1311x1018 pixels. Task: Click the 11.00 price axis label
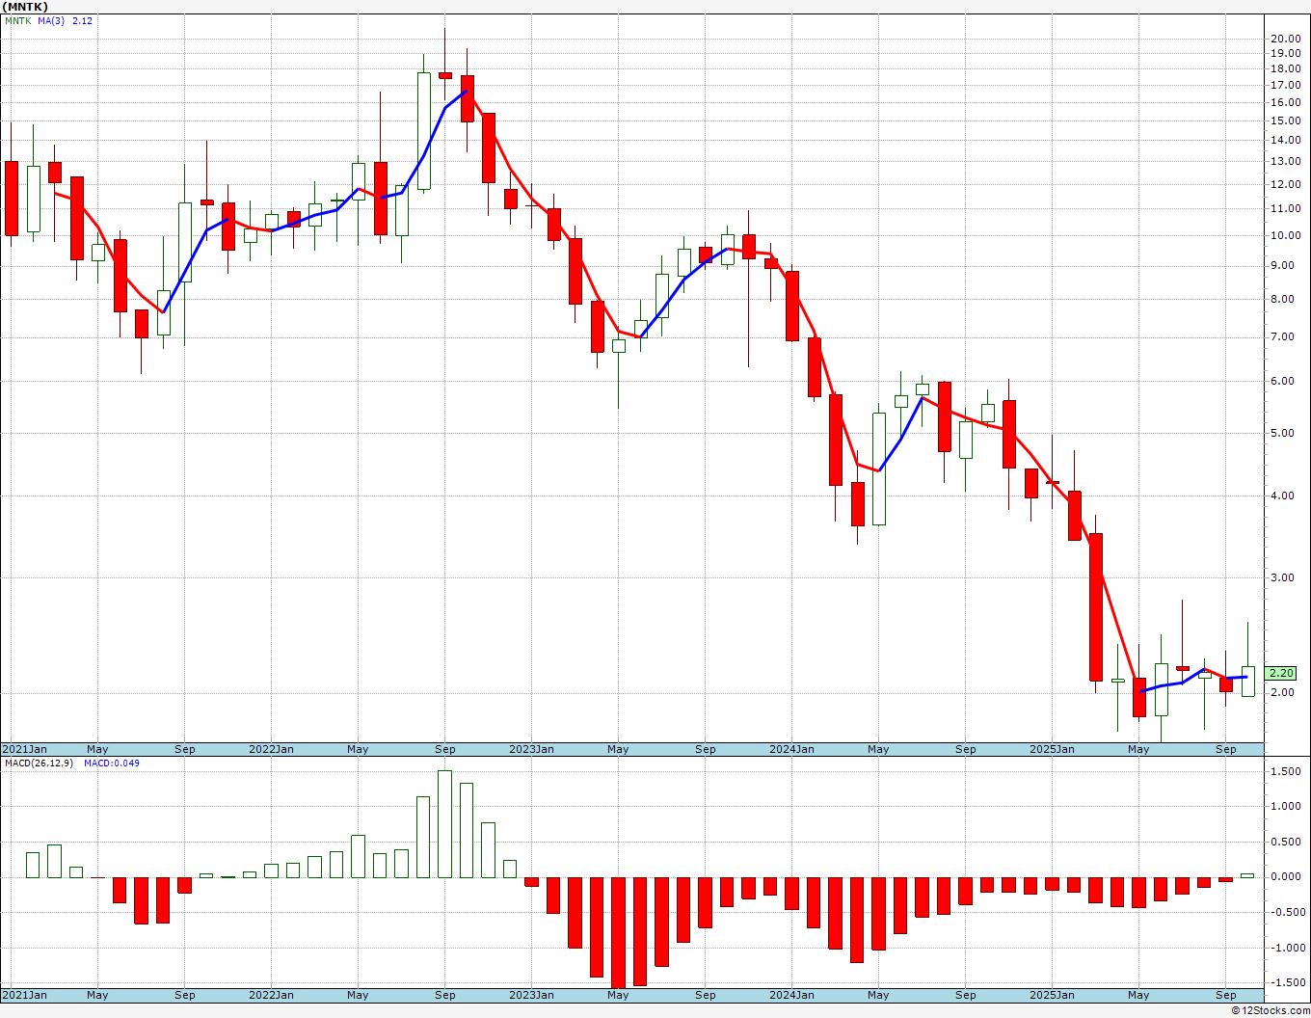pos(1285,208)
